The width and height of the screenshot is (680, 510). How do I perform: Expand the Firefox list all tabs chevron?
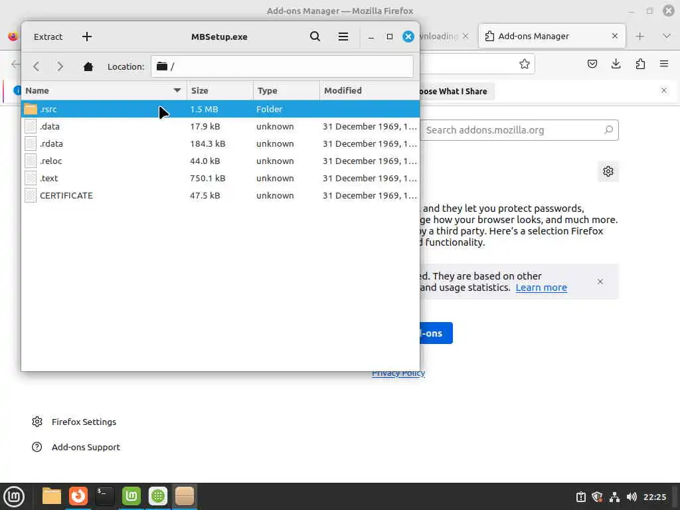pyautogui.click(x=667, y=36)
